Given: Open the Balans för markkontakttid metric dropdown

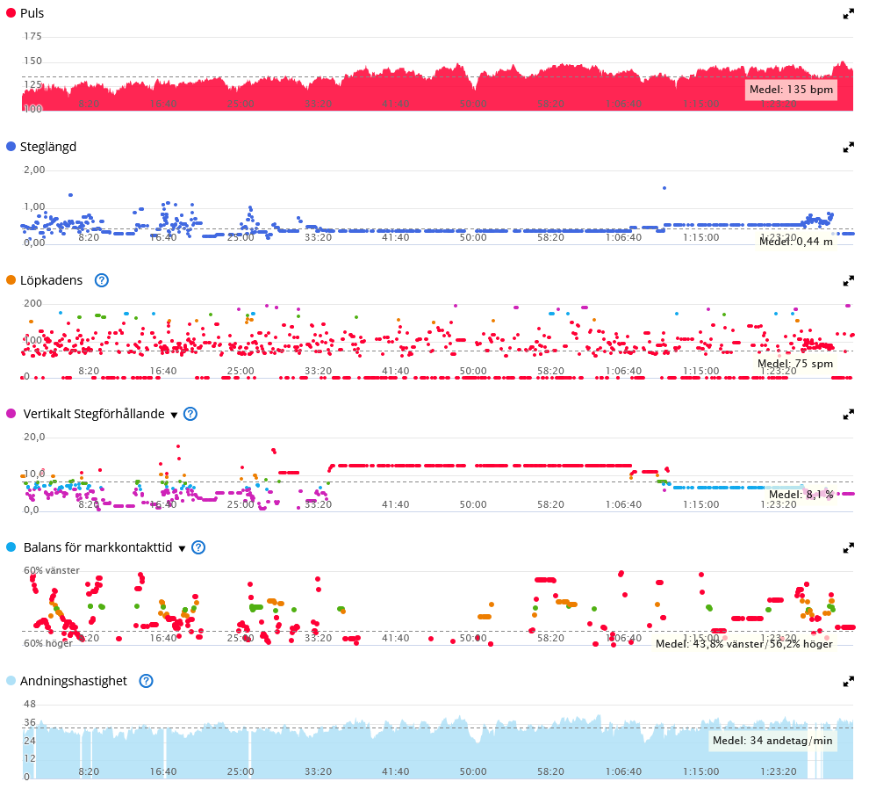Looking at the screenshot, I should pos(182,549).
